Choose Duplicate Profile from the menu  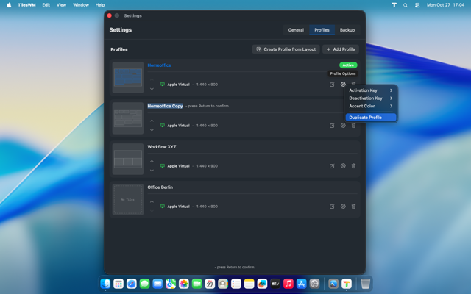coord(371,118)
